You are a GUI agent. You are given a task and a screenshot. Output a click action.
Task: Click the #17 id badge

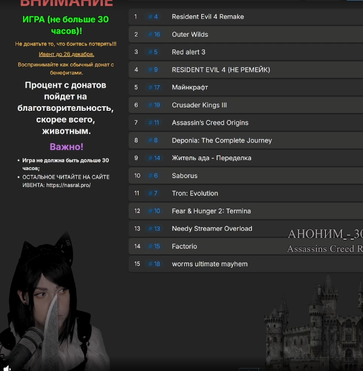[x=154, y=87]
